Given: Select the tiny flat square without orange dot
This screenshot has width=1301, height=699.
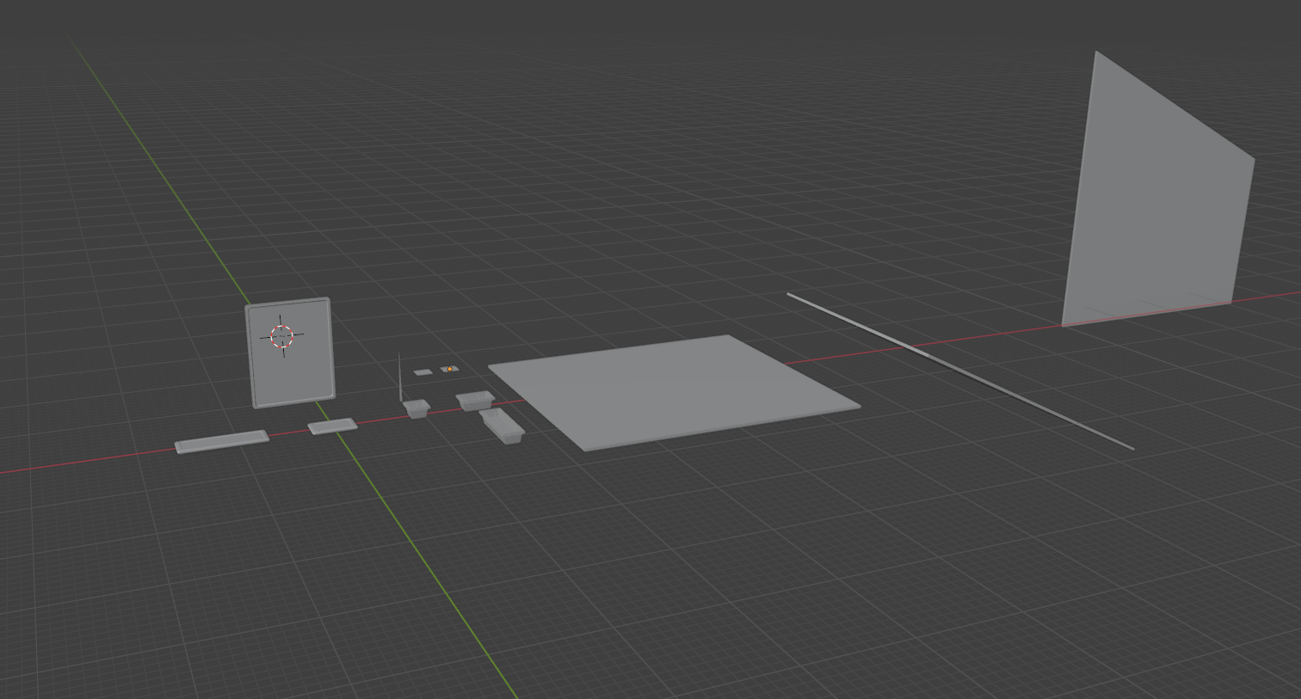Looking at the screenshot, I should (x=422, y=372).
